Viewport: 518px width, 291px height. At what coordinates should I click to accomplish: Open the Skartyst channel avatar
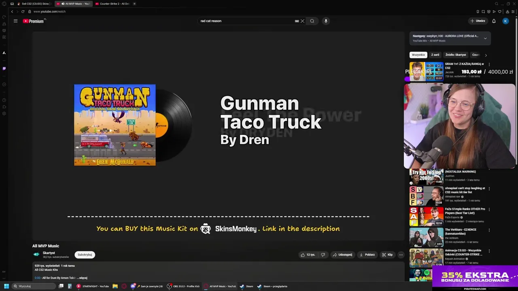coord(36,254)
